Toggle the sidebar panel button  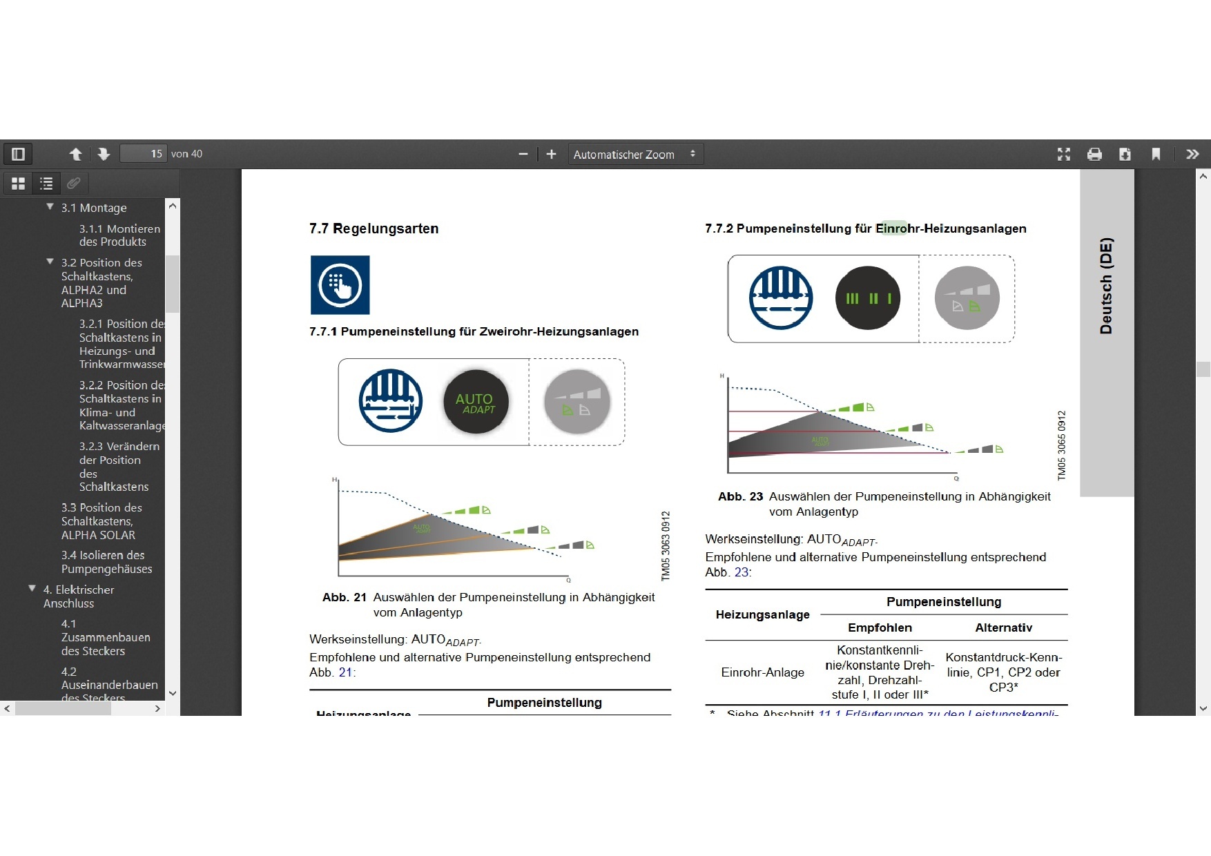tap(19, 154)
